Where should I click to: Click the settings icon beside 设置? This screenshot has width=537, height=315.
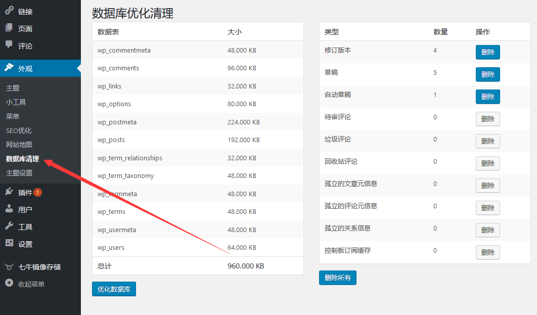click(x=9, y=243)
